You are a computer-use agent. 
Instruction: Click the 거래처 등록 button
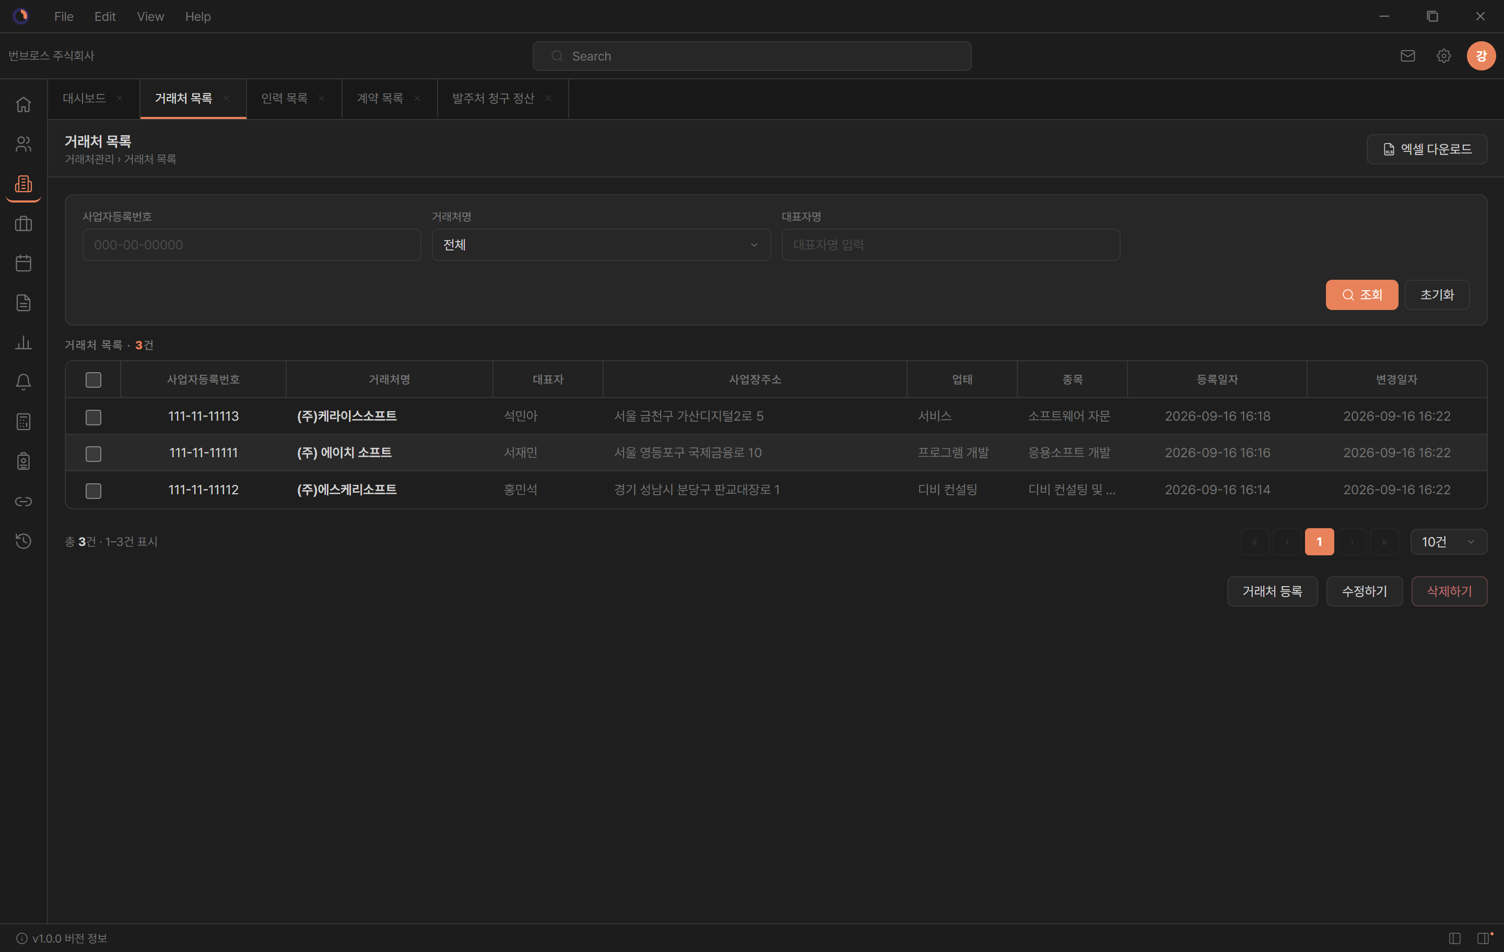tap(1272, 591)
